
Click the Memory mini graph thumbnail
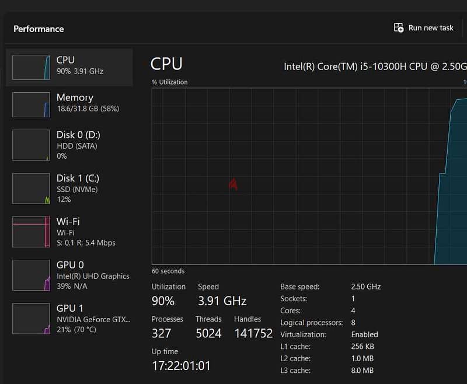pos(32,105)
